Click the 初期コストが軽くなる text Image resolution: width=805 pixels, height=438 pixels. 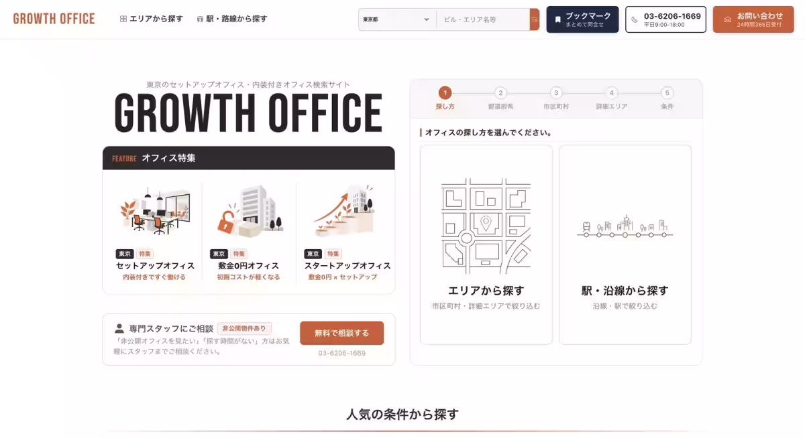click(249, 277)
